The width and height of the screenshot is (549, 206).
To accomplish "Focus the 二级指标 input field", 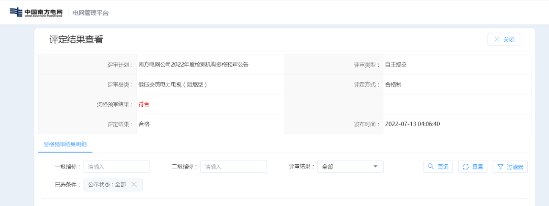I will coord(233,166).
